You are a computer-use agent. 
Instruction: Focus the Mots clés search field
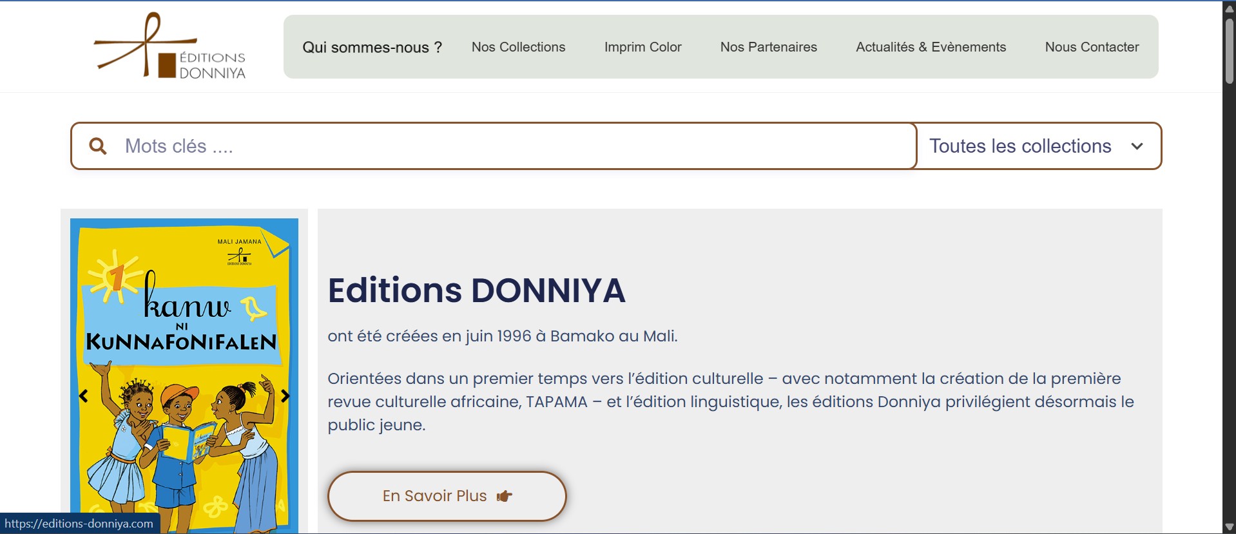click(x=503, y=146)
